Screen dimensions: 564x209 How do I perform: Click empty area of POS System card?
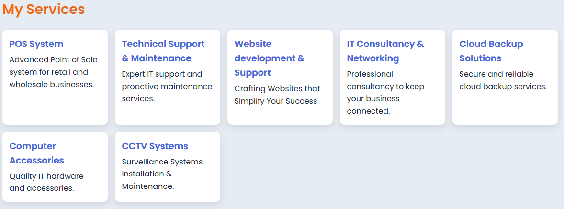pos(55,107)
